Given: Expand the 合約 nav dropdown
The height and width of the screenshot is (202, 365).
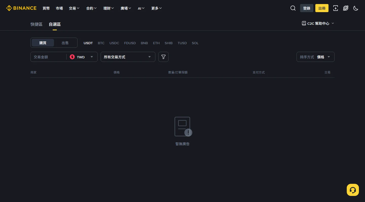Looking at the screenshot, I should 92,8.
